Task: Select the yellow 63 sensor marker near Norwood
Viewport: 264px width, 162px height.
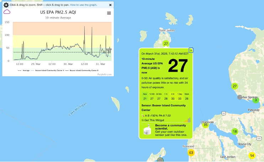Action: 191,153
